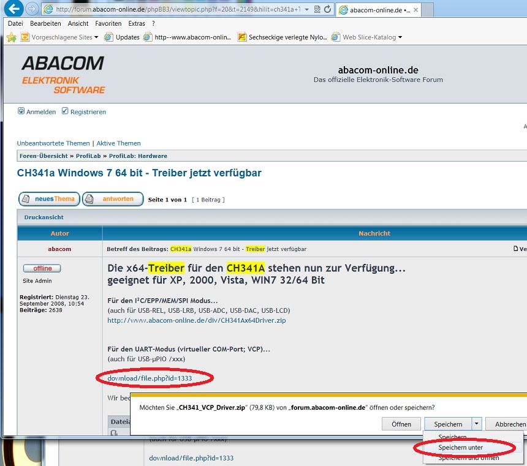Open the Bearbeiten menu
This screenshot has height=466, width=527.
(45, 23)
